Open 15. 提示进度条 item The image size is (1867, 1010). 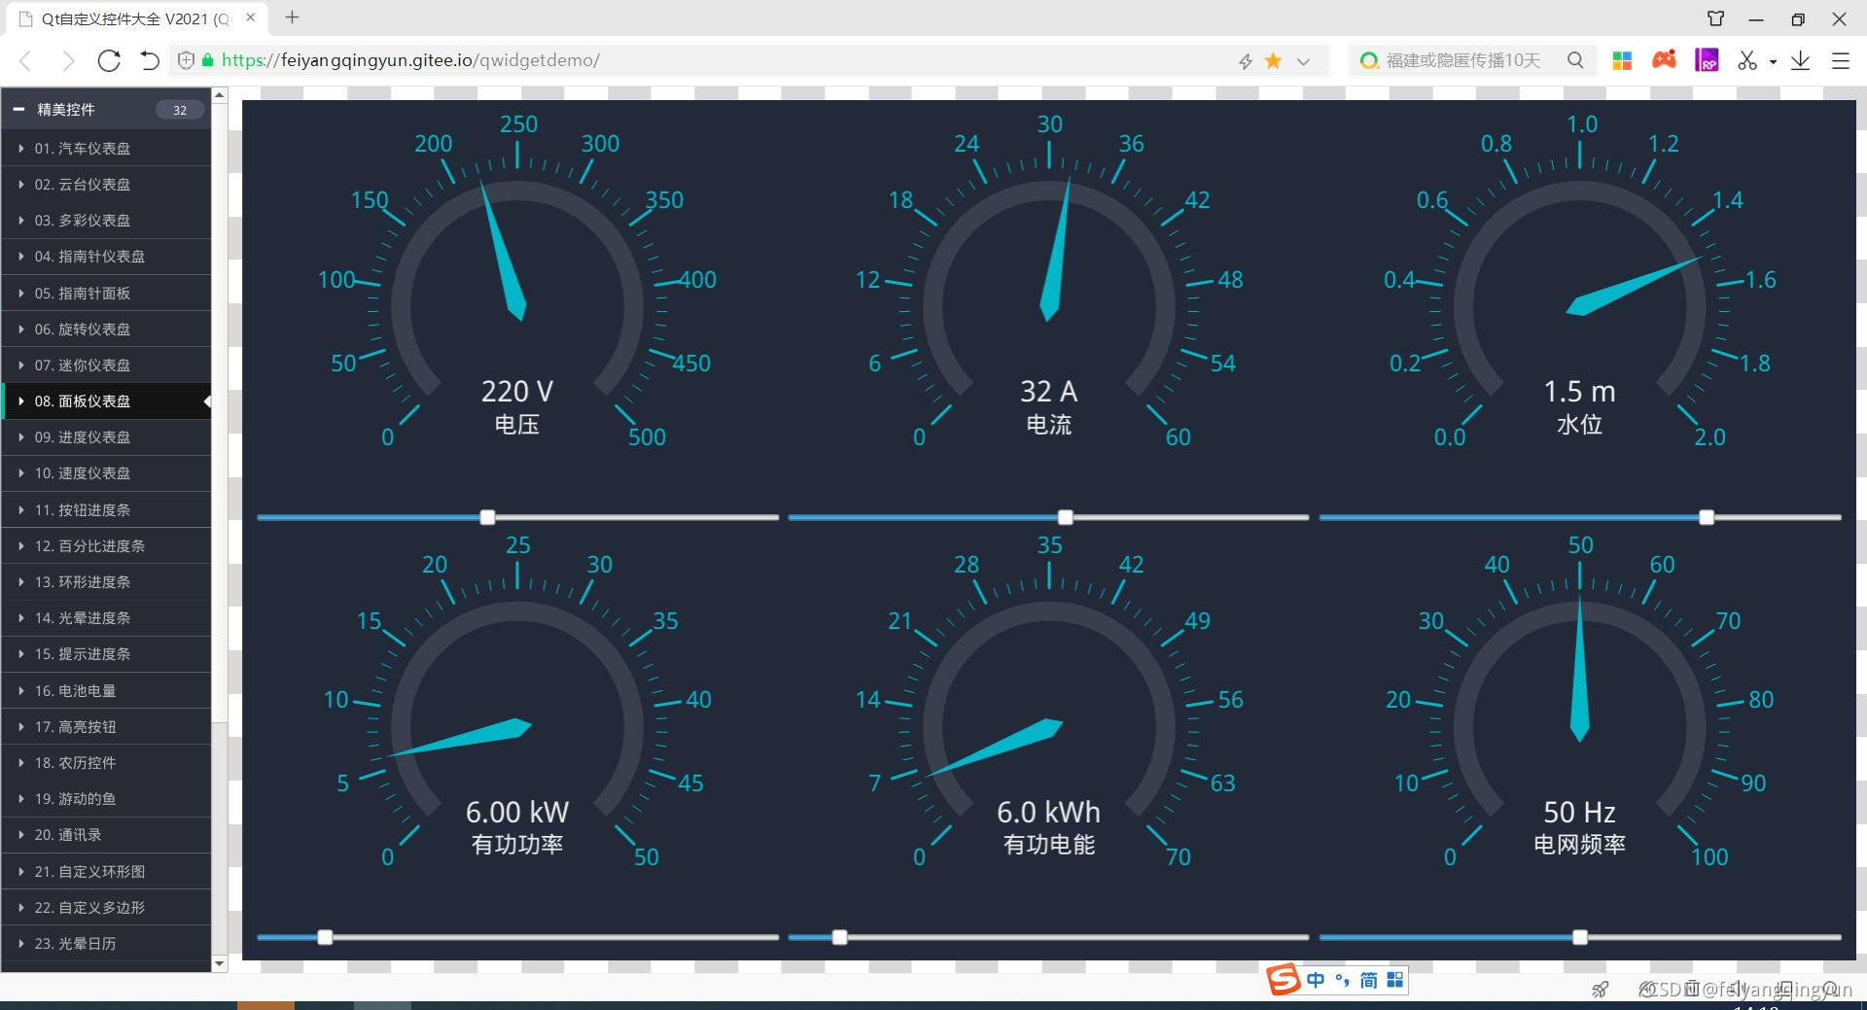tap(105, 654)
